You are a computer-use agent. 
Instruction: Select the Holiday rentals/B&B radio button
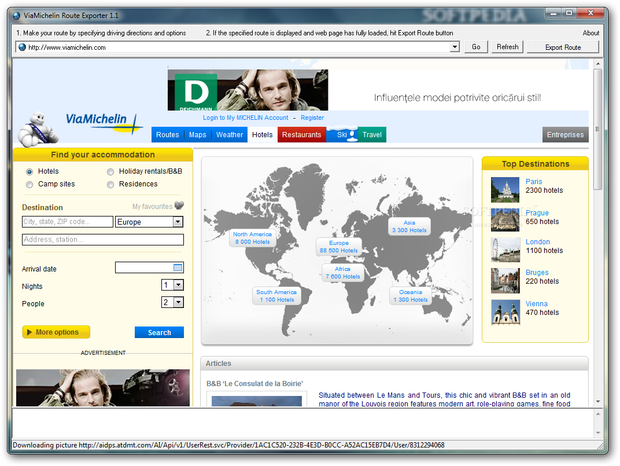coord(110,172)
